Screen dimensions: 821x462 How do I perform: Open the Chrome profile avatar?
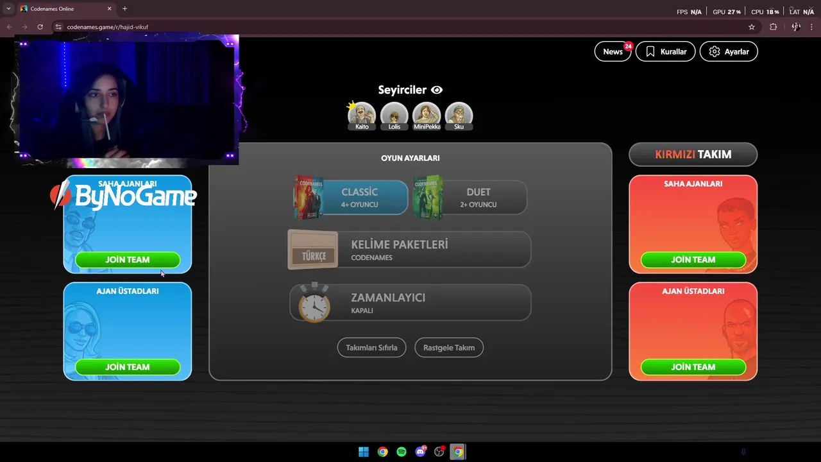796,27
